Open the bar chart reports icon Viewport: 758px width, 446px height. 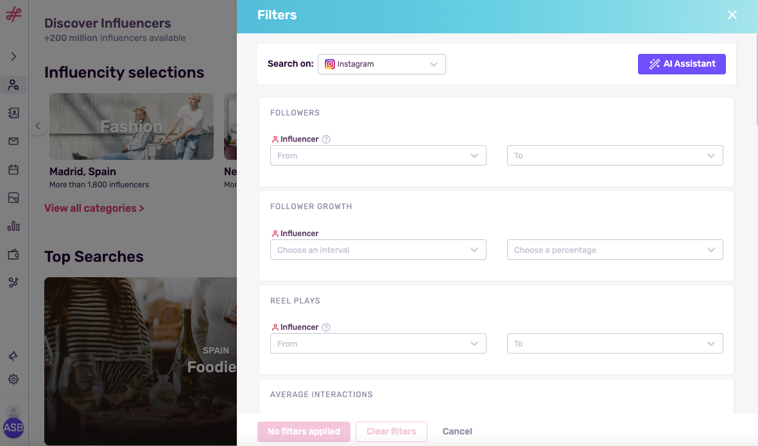(x=13, y=226)
